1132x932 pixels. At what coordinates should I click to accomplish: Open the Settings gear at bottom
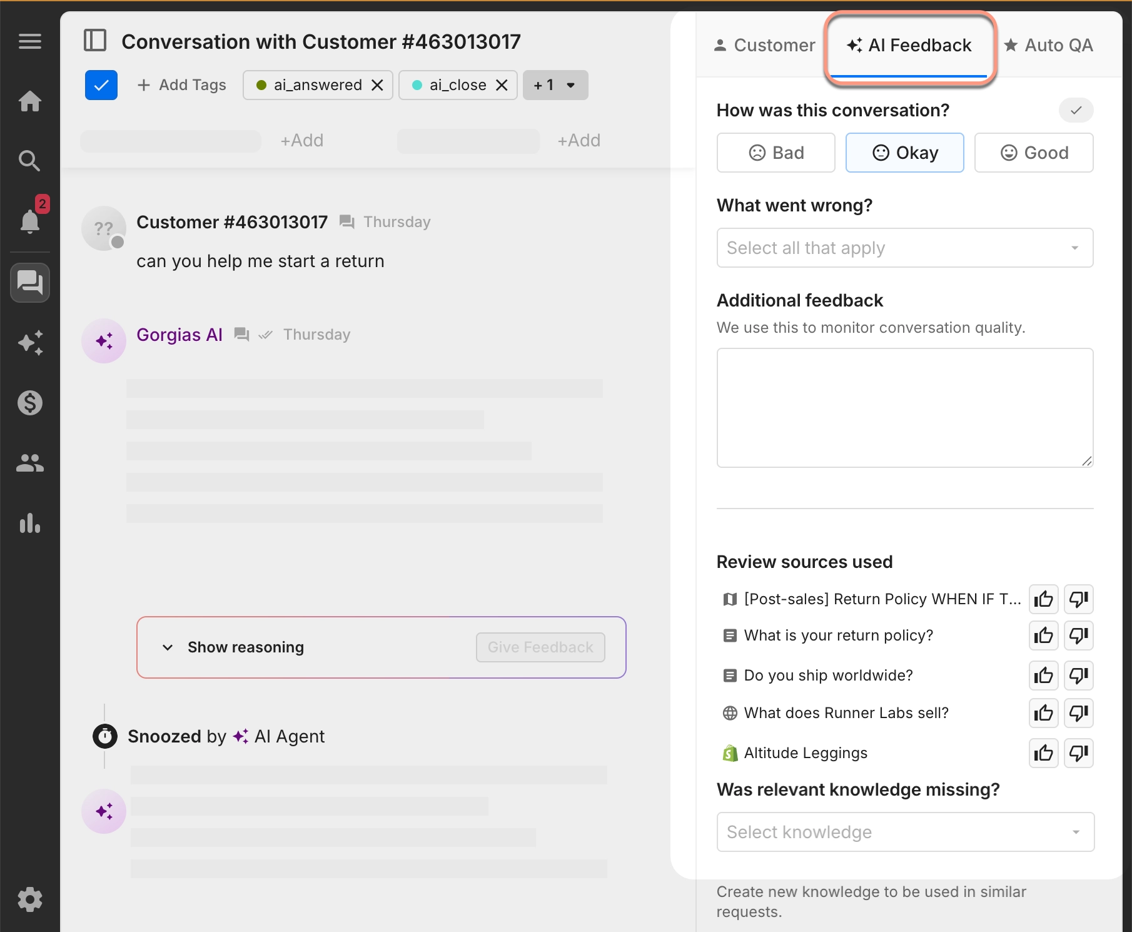(x=30, y=899)
